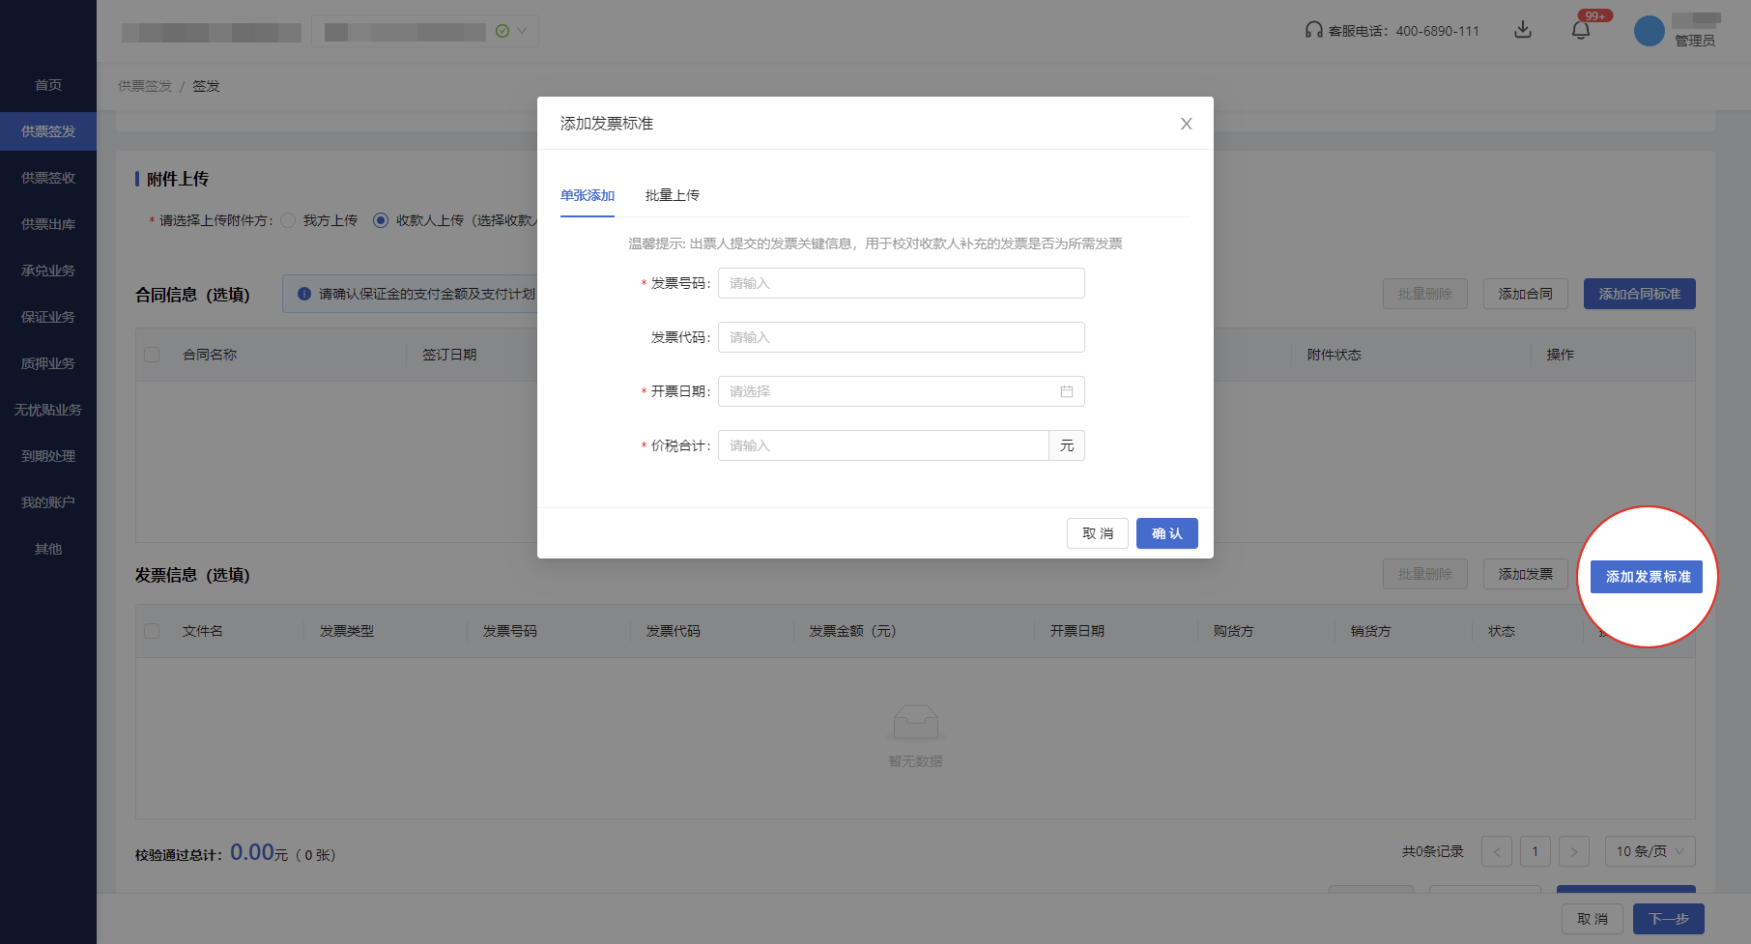Open the 10条/页 page size dropdown
Image resolution: width=1751 pixels, height=944 pixels.
[x=1650, y=851]
